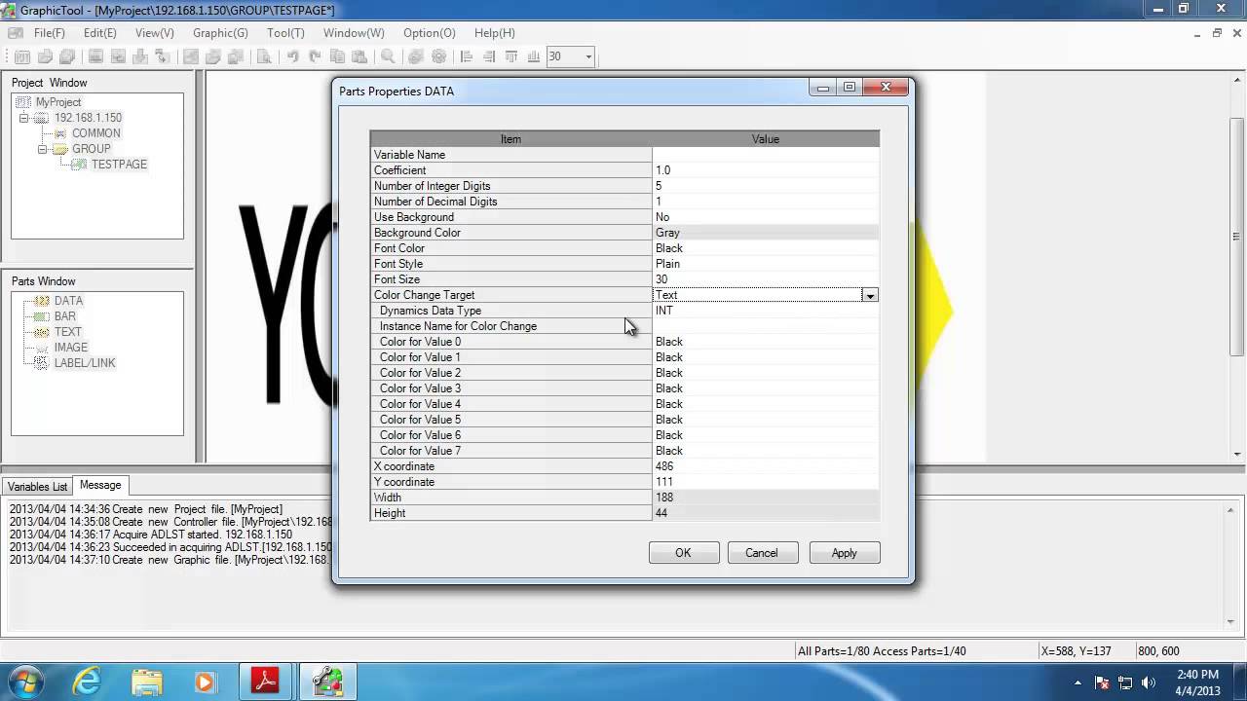Click the Copy toolbar icon

pos(337,56)
